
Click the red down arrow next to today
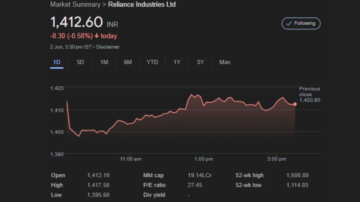tap(96, 36)
